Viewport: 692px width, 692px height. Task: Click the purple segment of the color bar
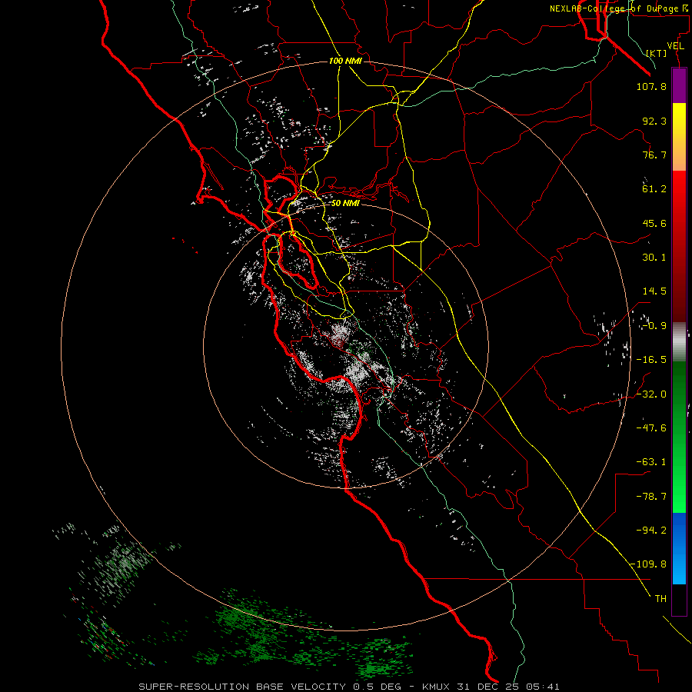point(679,85)
